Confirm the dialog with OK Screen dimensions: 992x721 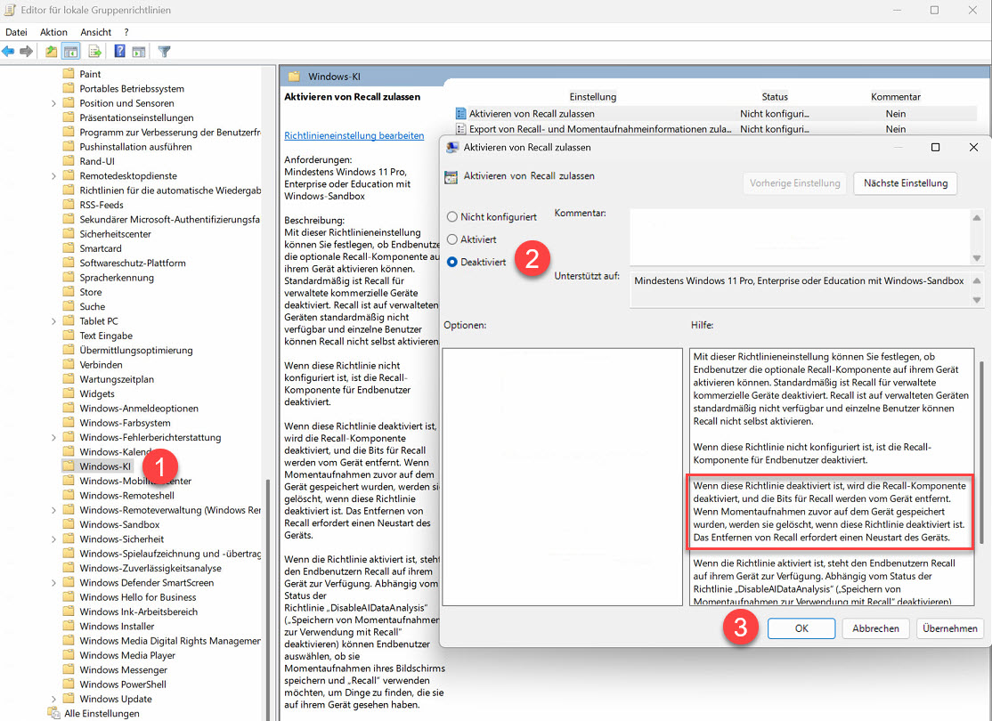tap(801, 628)
